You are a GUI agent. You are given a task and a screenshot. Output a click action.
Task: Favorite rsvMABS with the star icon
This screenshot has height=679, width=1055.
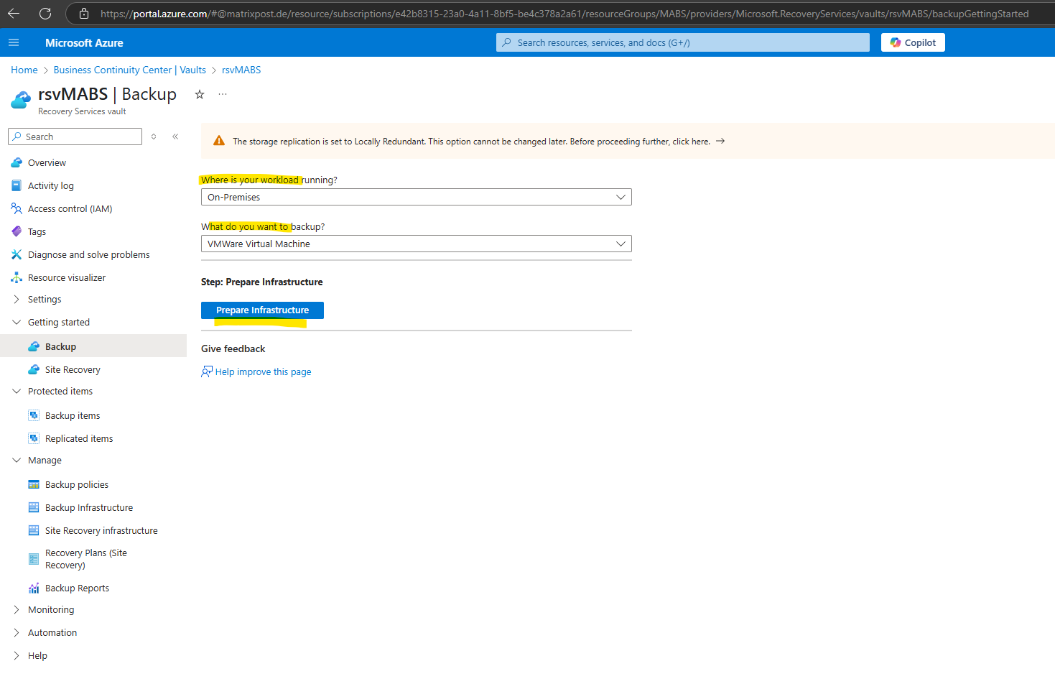200,94
